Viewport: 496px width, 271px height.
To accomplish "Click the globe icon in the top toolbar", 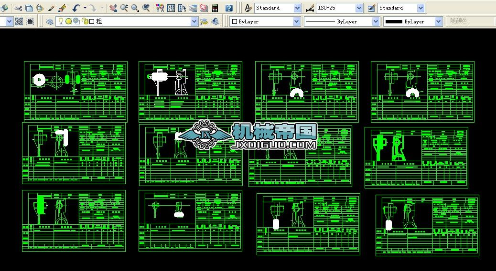I will (4, 8).
